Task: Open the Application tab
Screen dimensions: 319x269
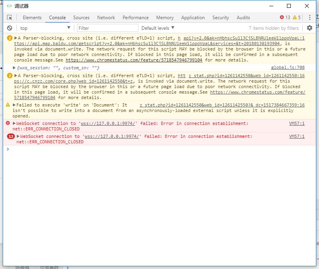Action: (193, 18)
